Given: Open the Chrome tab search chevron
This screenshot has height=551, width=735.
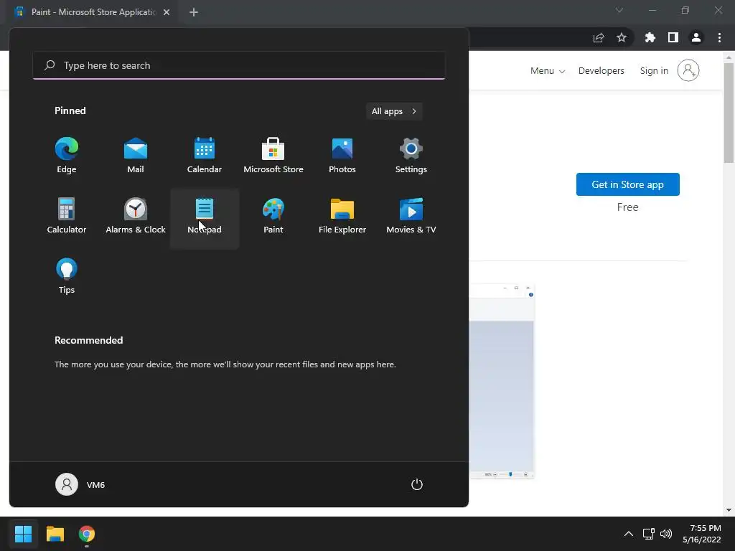Looking at the screenshot, I should 619,10.
